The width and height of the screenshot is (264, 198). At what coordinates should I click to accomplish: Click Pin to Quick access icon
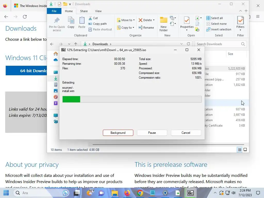coord(57,20)
